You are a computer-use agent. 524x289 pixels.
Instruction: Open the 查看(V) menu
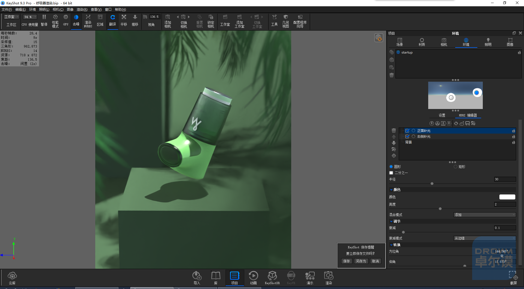96,10
